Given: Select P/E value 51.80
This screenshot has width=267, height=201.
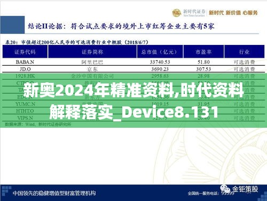Looking at the screenshot, I should click(x=203, y=62).
